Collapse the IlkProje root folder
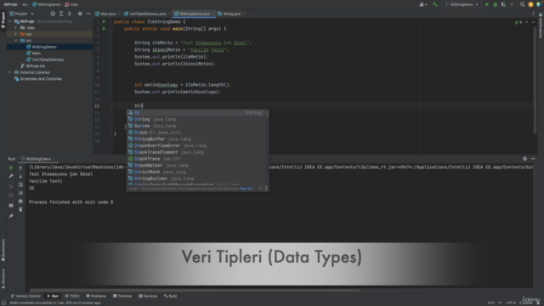This screenshot has width=544, height=306. click(9, 21)
